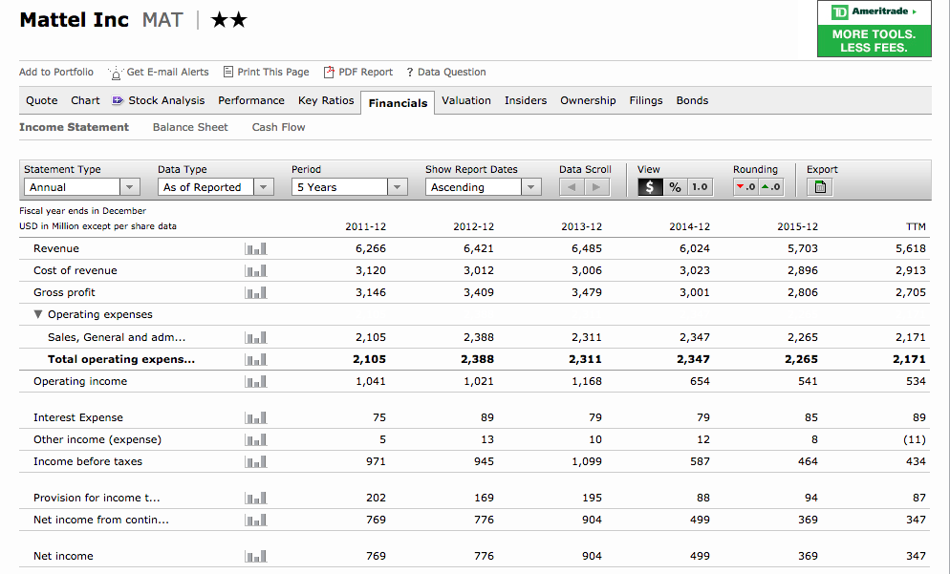
Task: Switch view to dollar values
Action: coord(650,187)
